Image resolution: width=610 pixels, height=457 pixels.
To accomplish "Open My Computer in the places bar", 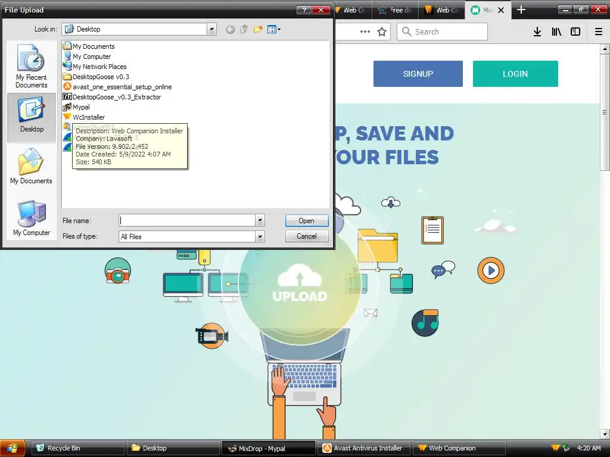I will (x=31, y=218).
